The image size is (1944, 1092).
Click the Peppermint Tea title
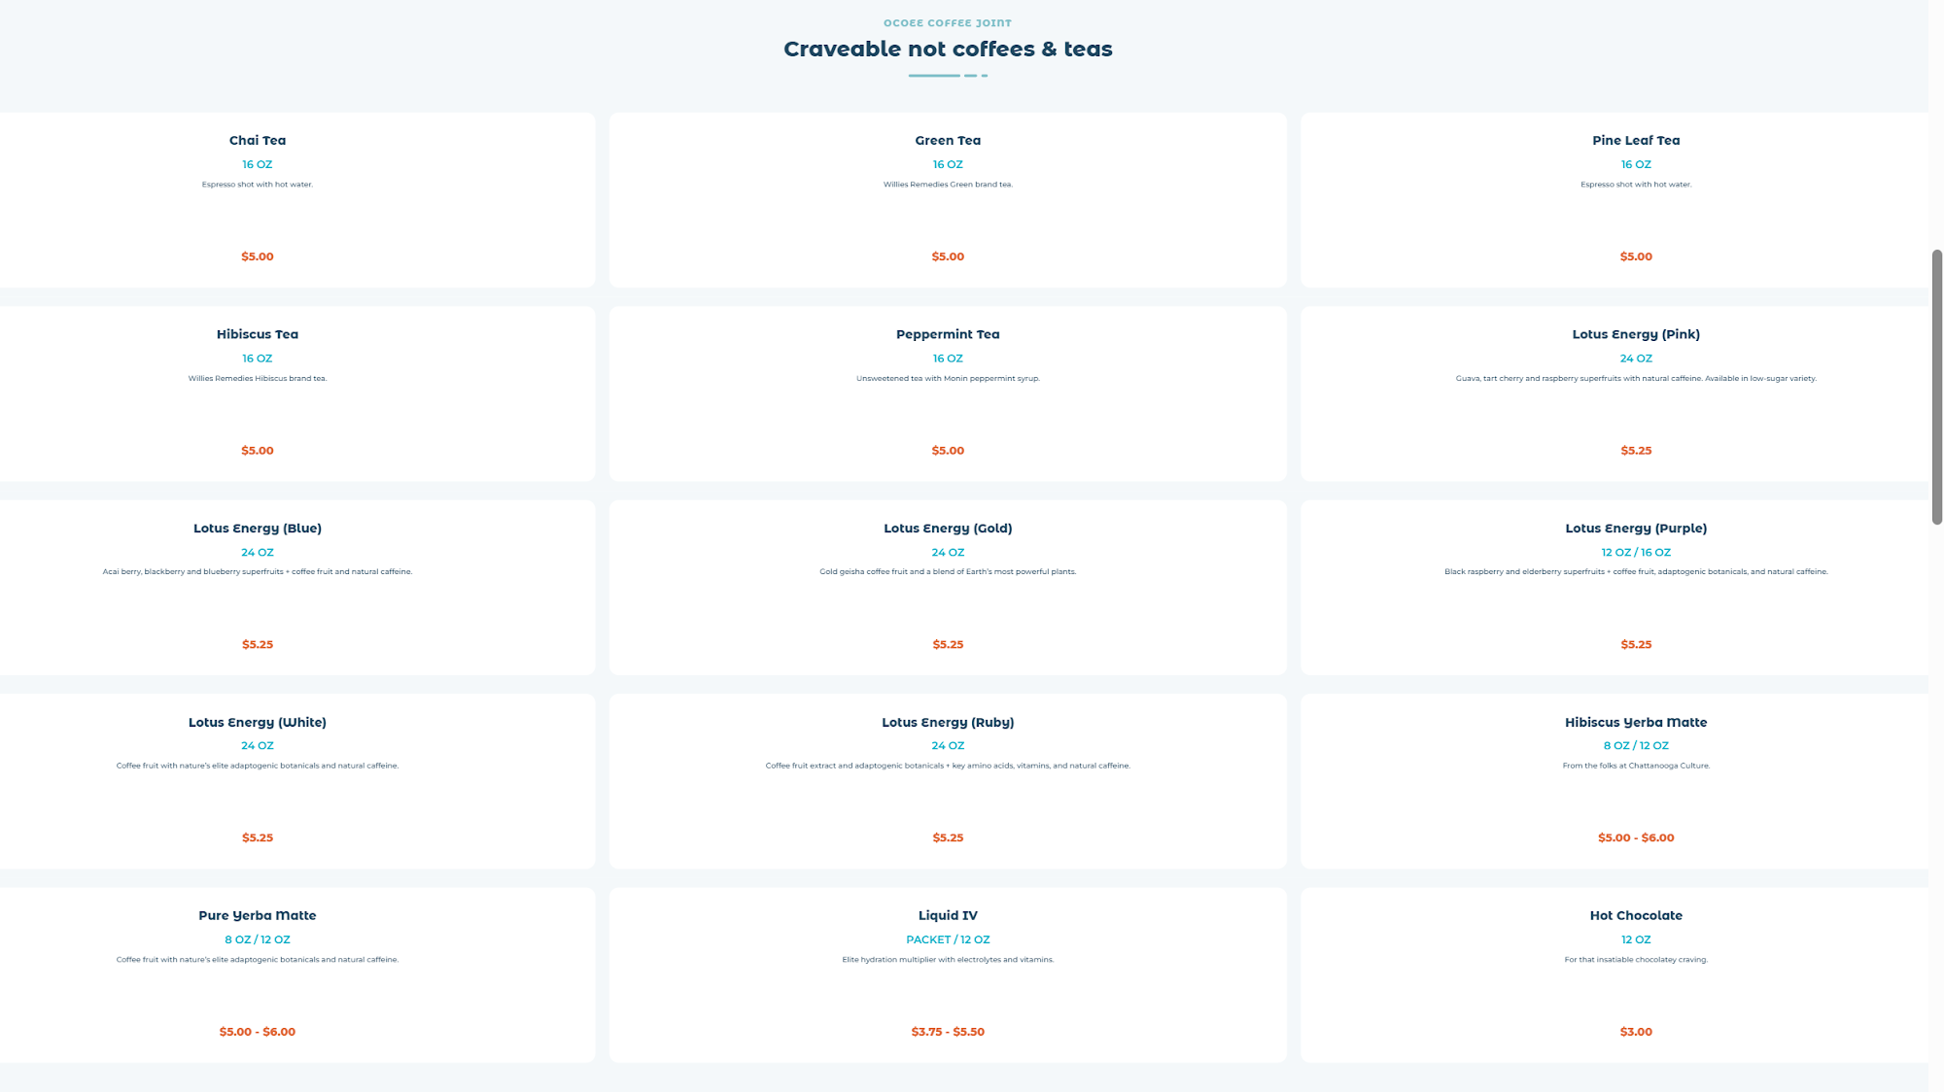click(948, 334)
